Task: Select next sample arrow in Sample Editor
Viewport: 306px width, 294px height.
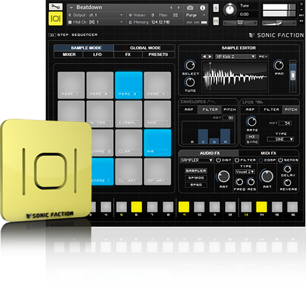Action: pos(210,57)
